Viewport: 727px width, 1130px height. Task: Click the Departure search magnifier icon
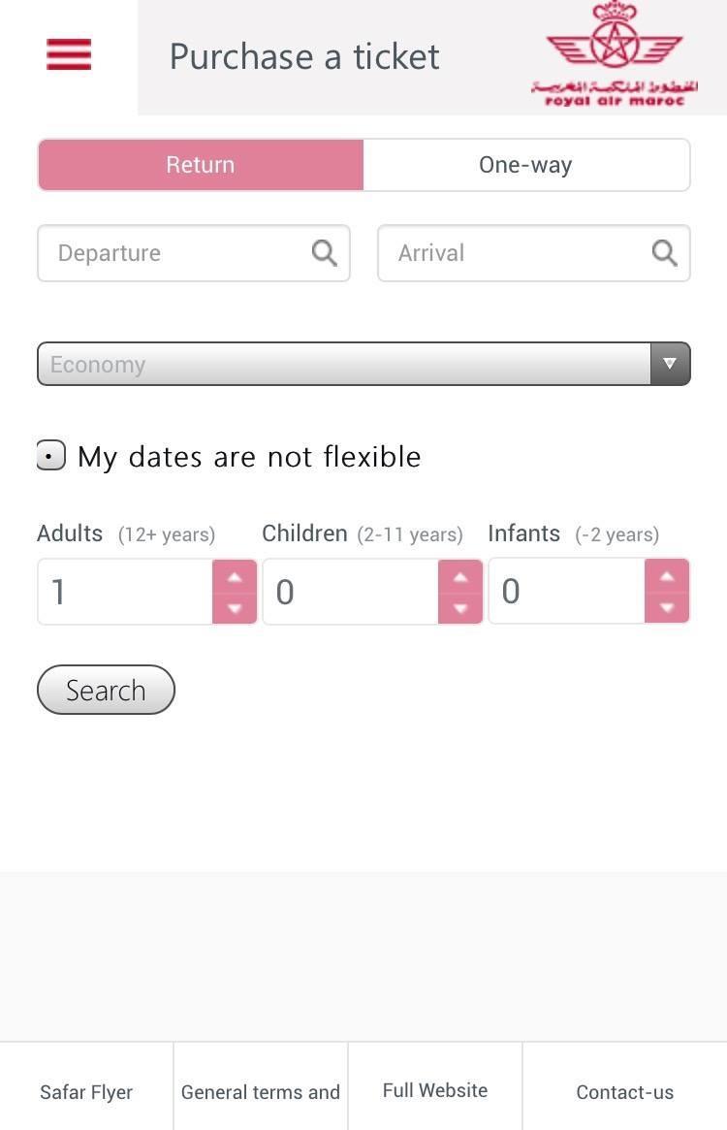325,253
